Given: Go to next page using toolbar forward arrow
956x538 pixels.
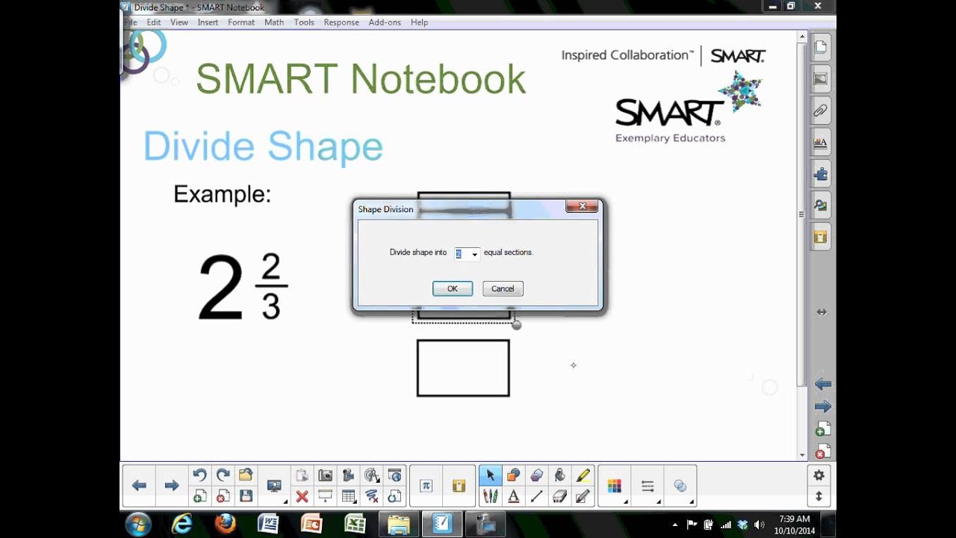Looking at the screenshot, I should 172,486.
